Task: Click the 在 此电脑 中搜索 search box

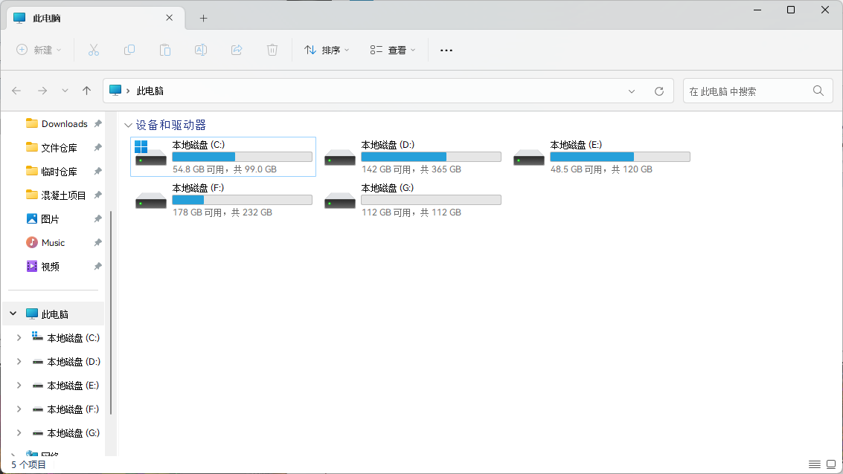Action: coord(748,91)
